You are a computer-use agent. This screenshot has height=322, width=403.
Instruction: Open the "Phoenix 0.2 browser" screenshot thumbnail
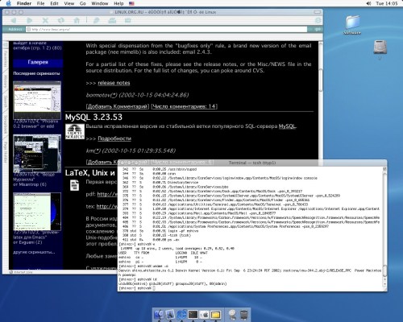[x=37, y=100]
